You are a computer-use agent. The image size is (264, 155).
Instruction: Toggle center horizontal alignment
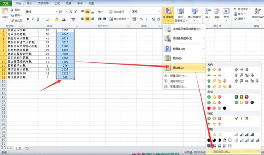(88, 19)
